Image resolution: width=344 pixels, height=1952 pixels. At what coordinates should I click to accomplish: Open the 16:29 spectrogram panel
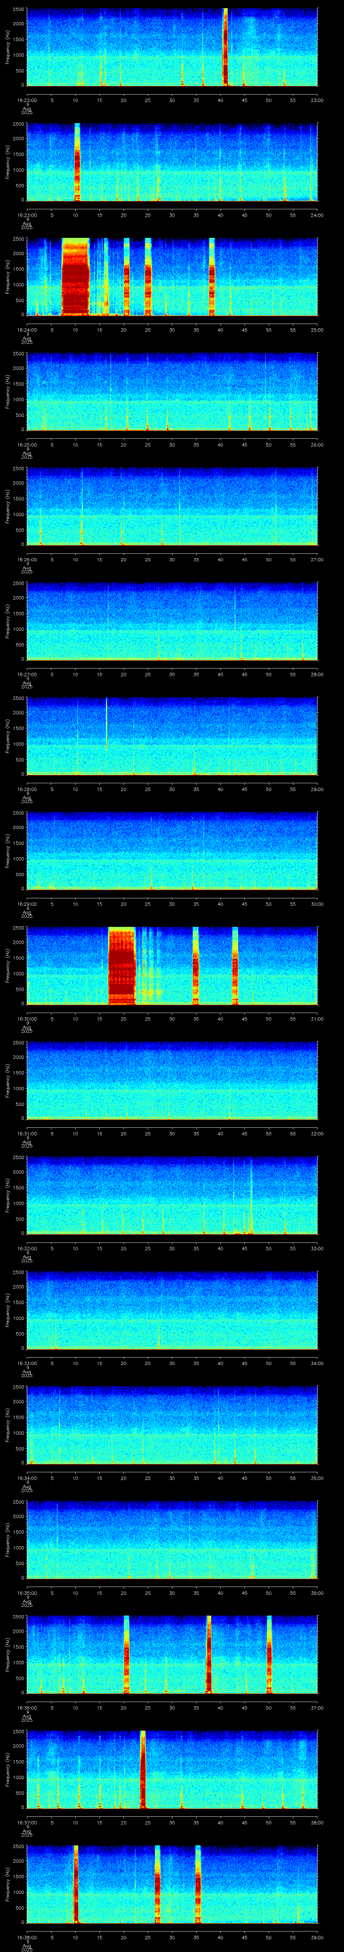pos(172,850)
